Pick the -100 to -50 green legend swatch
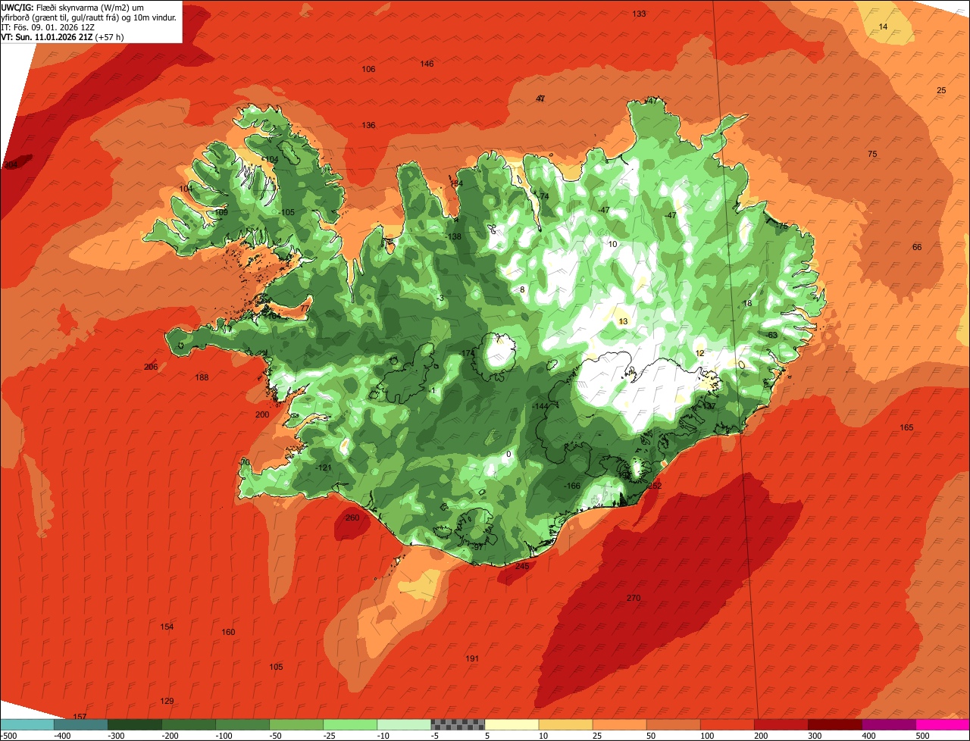This screenshot has width=970, height=741. (x=242, y=724)
